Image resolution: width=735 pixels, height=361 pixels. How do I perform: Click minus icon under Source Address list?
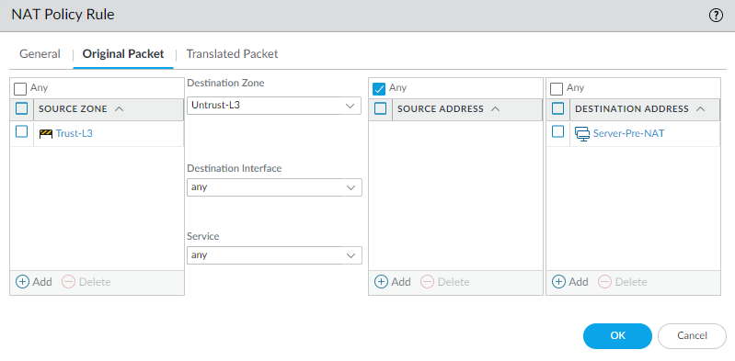coord(427,282)
